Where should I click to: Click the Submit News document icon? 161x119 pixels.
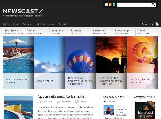click(x=157, y=24)
